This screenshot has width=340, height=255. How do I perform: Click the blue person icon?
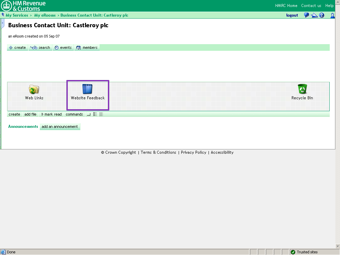click(332, 15)
